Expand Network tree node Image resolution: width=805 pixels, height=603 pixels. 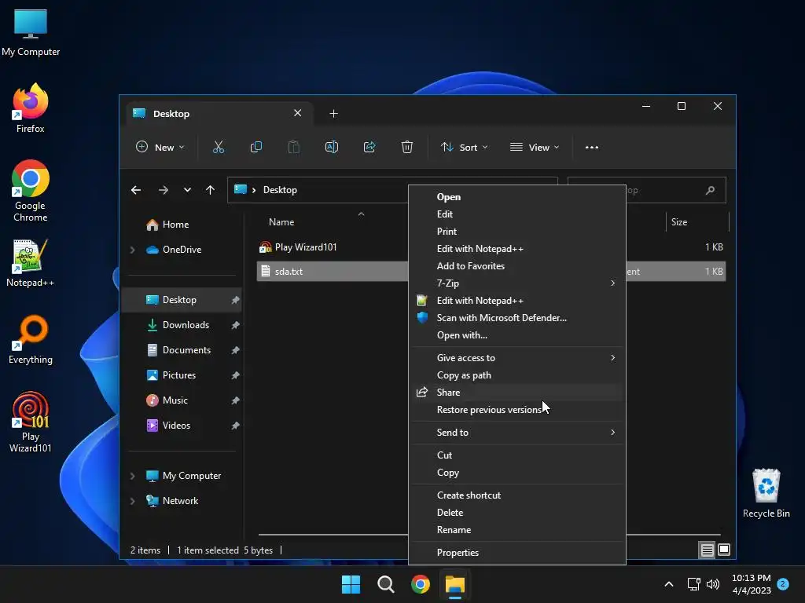[x=132, y=501]
